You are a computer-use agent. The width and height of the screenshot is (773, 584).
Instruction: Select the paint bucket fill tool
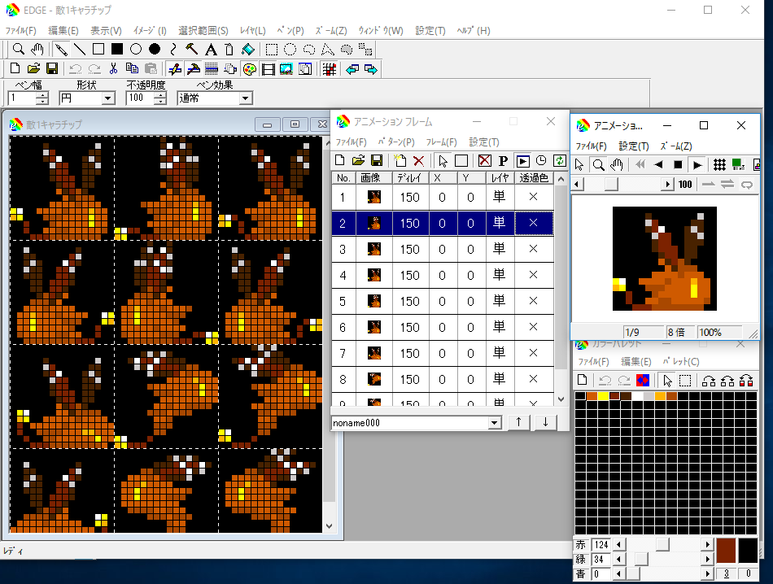[x=248, y=50]
